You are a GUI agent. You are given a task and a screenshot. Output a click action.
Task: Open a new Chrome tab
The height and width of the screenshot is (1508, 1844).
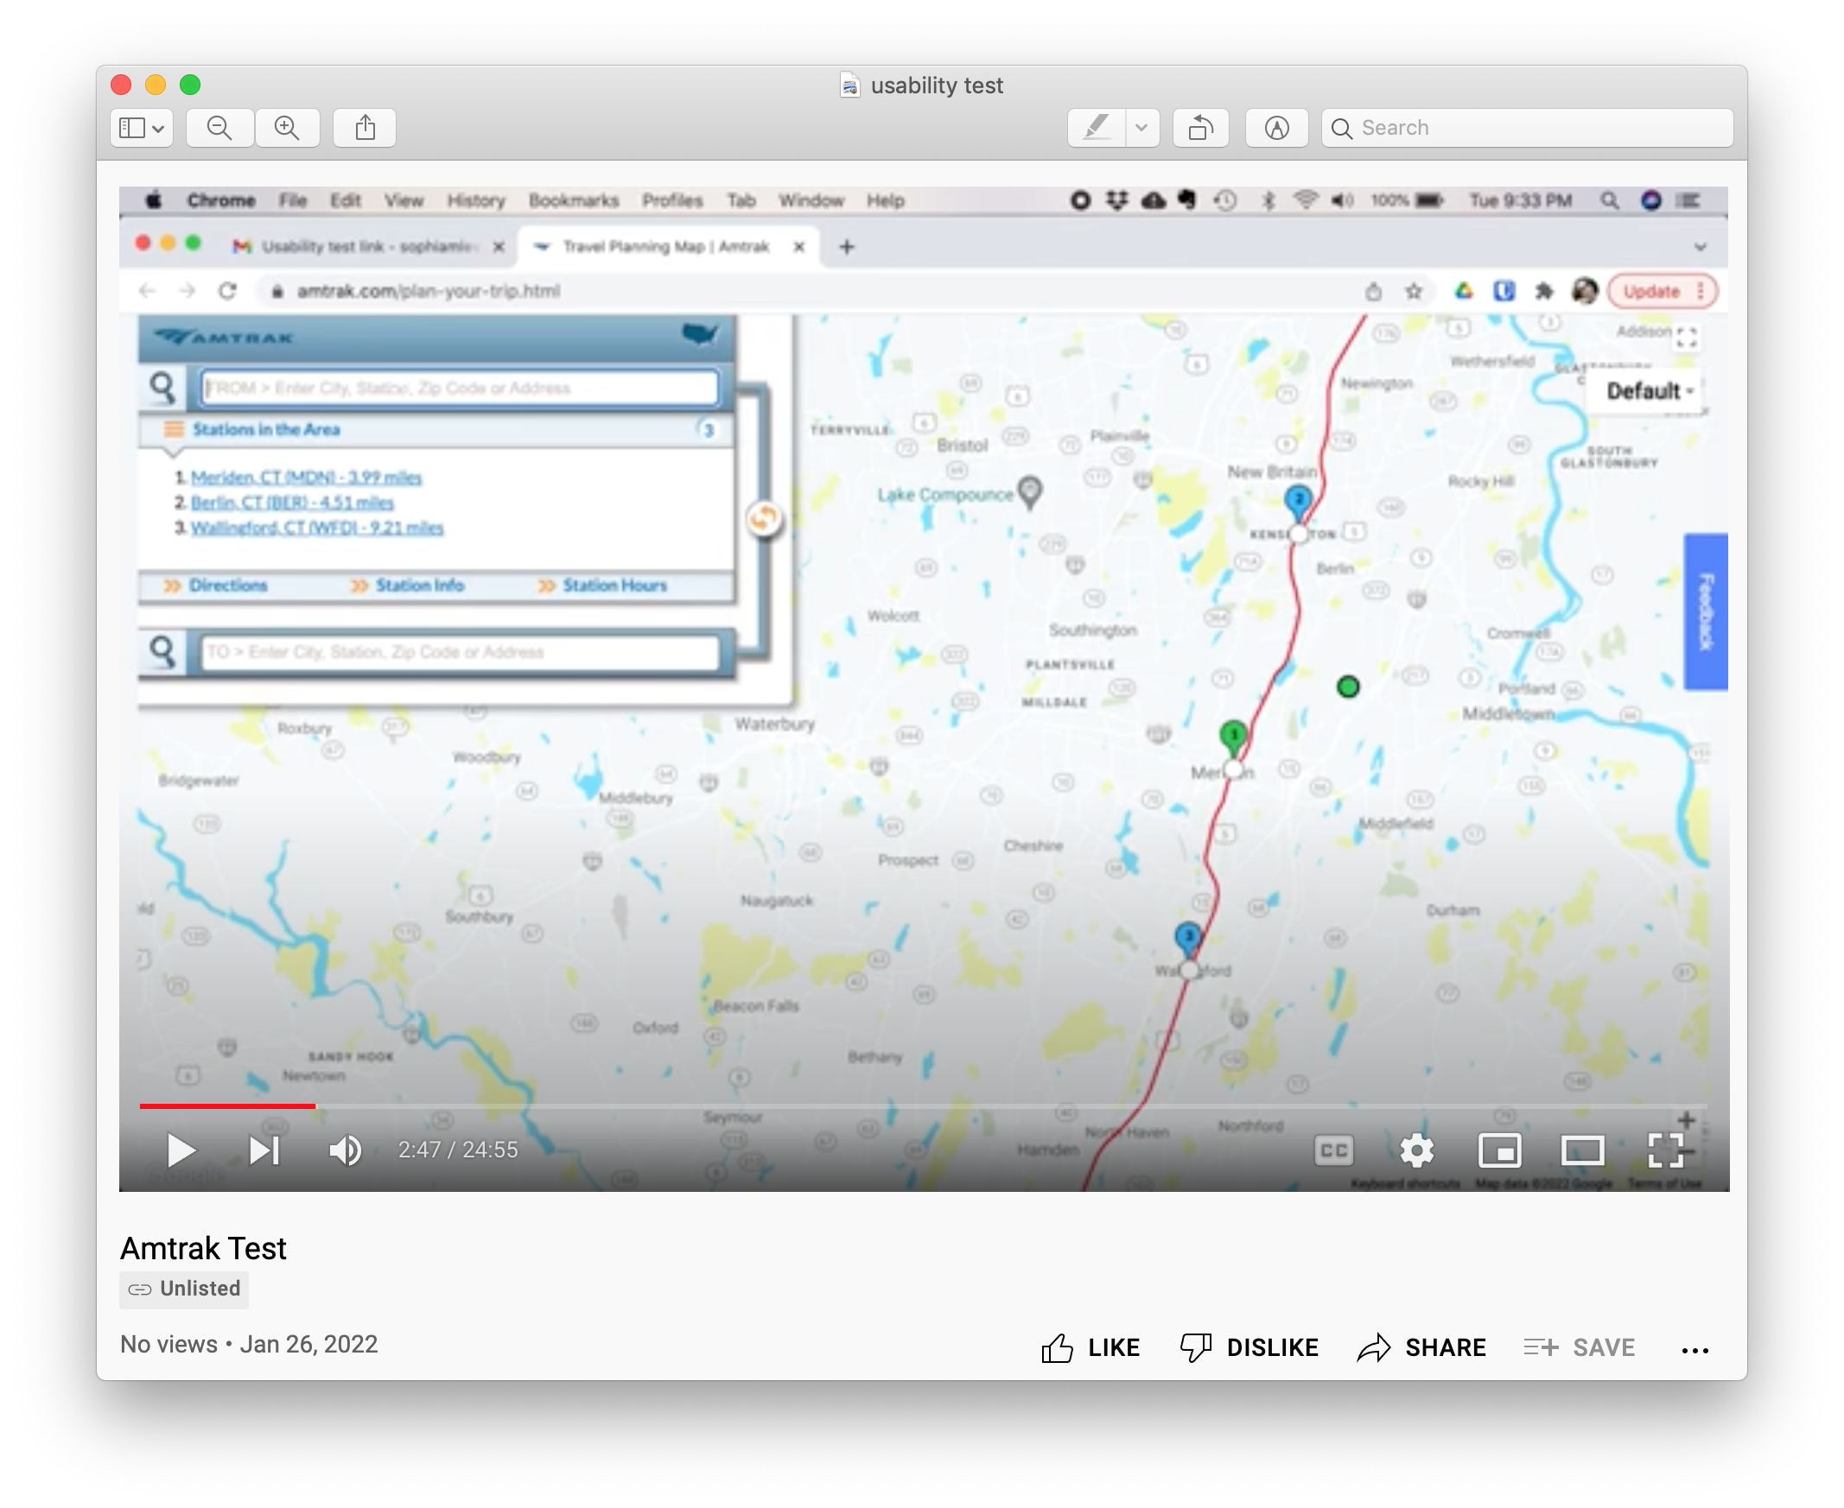pyautogui.click(x=847, y=248)
